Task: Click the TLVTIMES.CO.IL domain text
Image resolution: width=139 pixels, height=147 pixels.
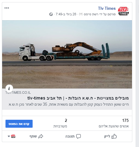Action: click(18, 92)
